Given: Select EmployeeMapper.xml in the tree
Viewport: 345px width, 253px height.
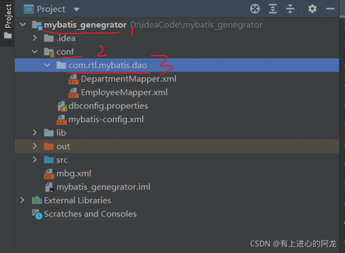Looking at the screenshot, I should [x=124, y=93].
